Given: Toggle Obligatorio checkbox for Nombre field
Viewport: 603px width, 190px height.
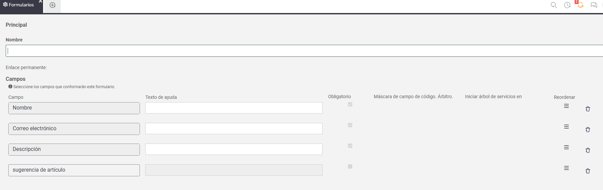Looking at the screenshot, I should tap(350, 104).
